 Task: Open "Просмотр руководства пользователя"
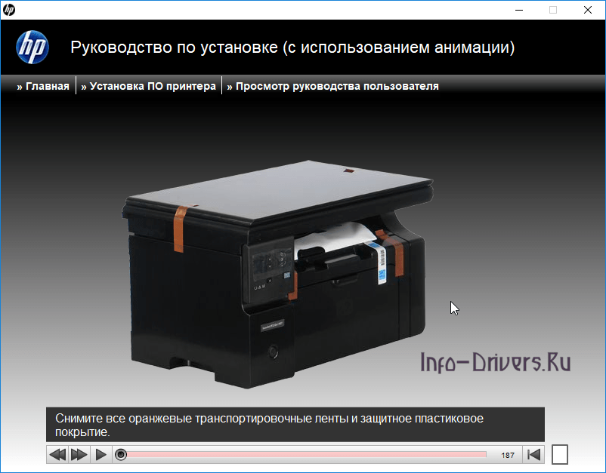333,85
